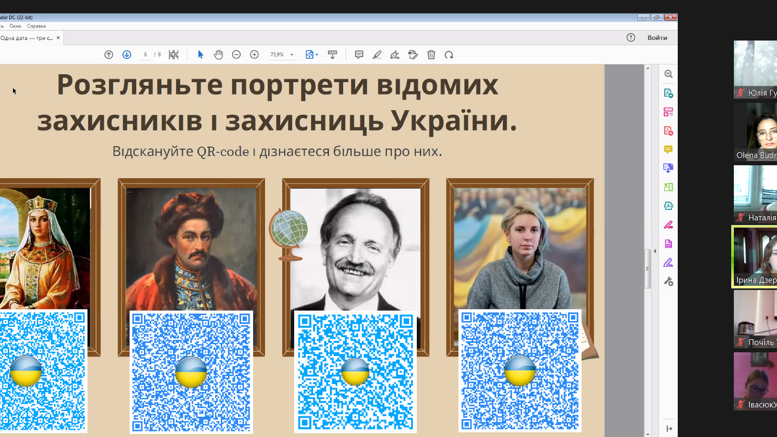Image resolution: width=777 pixels, height=437 pixels.
Task: Open Export PDF tool in right sidebar
Action: click(x=668, y=93)
